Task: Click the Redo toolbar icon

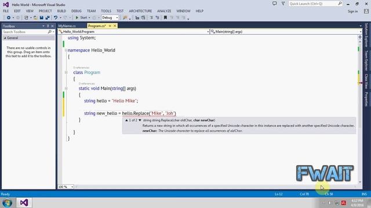Action: pyautogui.click(x=66, y=18)
